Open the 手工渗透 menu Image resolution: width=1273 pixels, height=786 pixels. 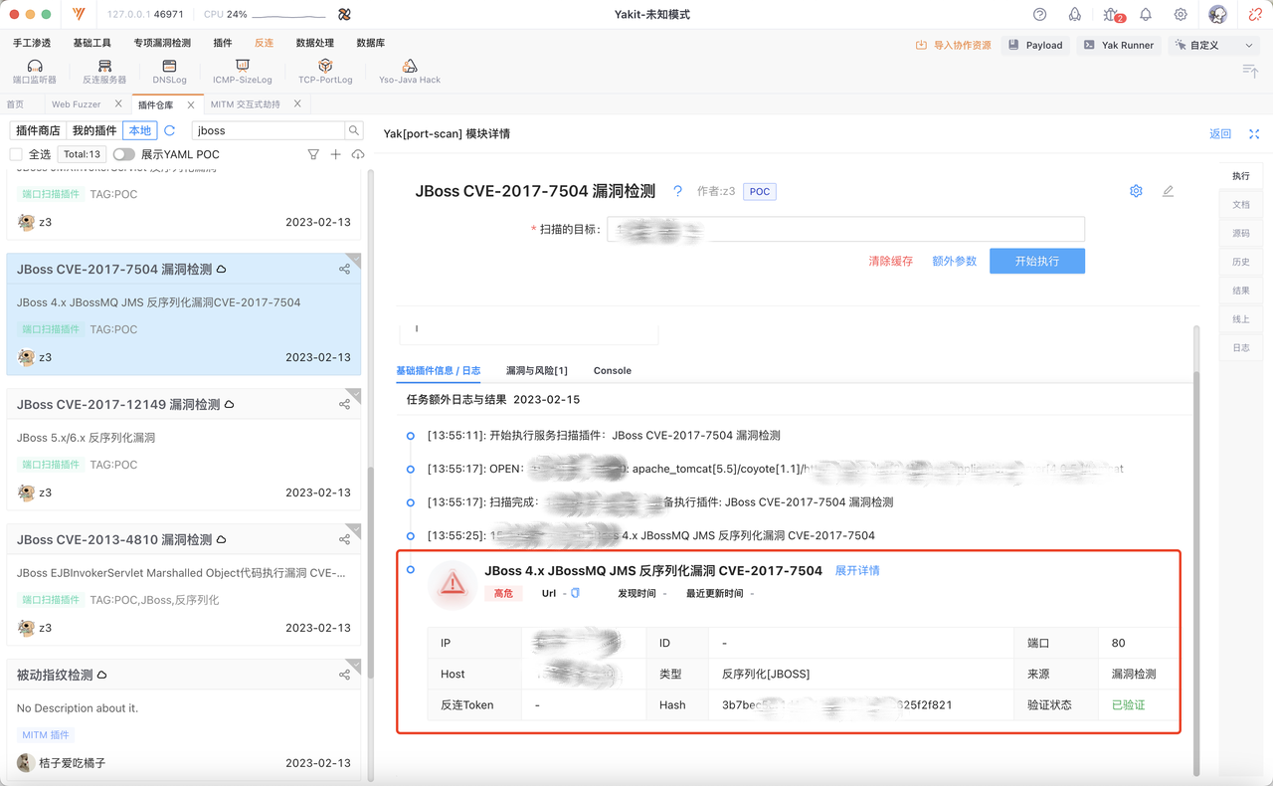point(32,43)
